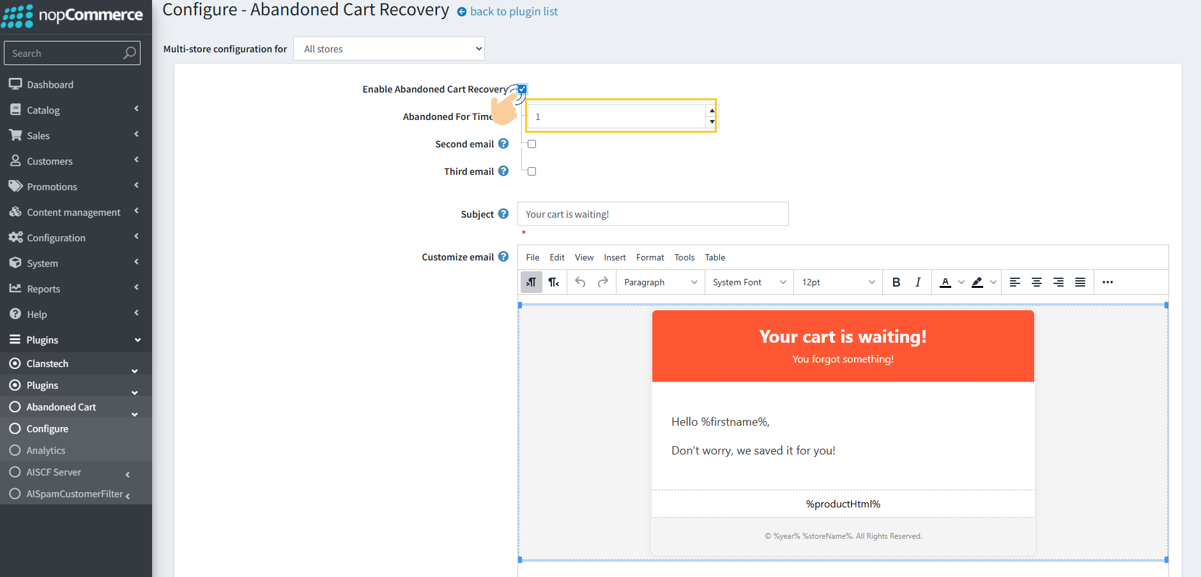Screen dimensions: 1201x577
Task: Enable the Second email checkbox
Action: pyautogui.click(x=532, y=144)
